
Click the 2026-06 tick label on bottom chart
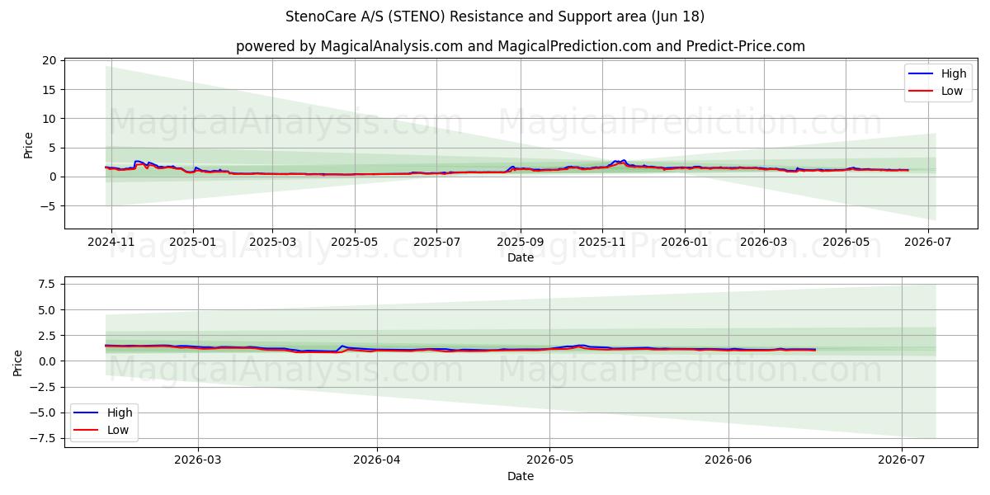pyautogui.click(x=728, y=460)
